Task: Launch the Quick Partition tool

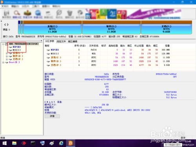Action: [38, 14]
